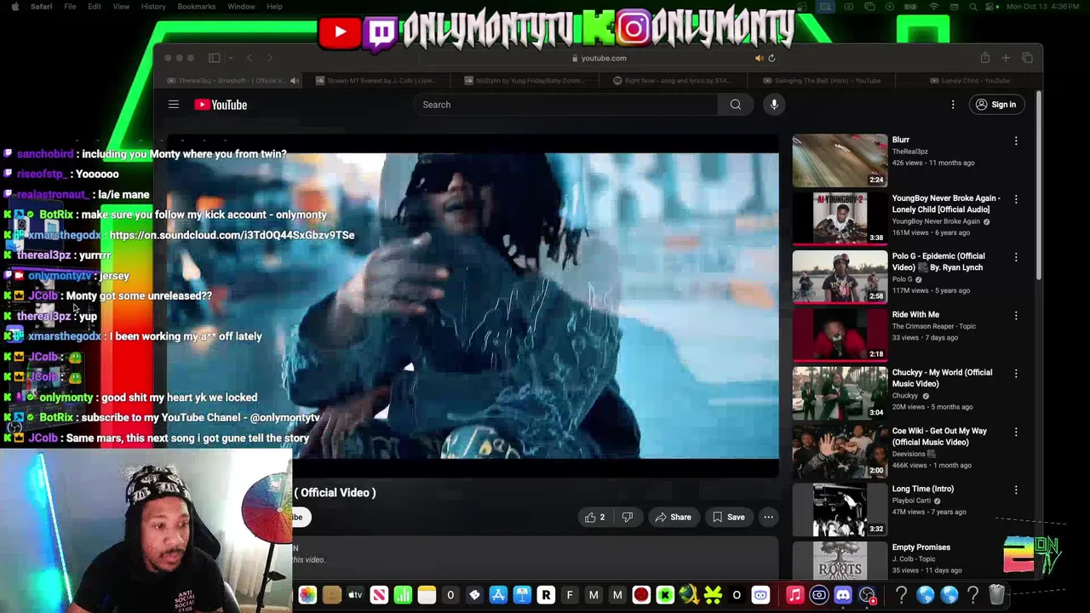Screen dimensions: 1090x613
Task: Open options menu for Chuckyy My World
Action: [1016, 374]
